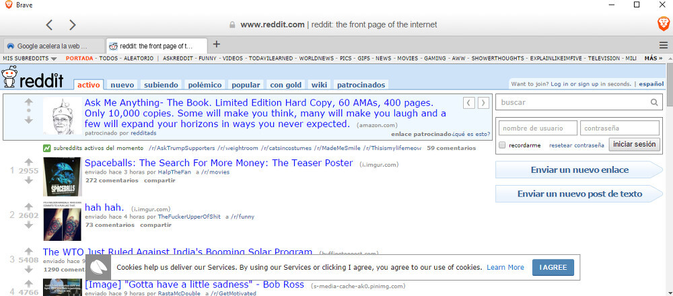Screen dimensions: 673x296
Task: Downvote the 'hah hah.' post
Action: [28, 225]
